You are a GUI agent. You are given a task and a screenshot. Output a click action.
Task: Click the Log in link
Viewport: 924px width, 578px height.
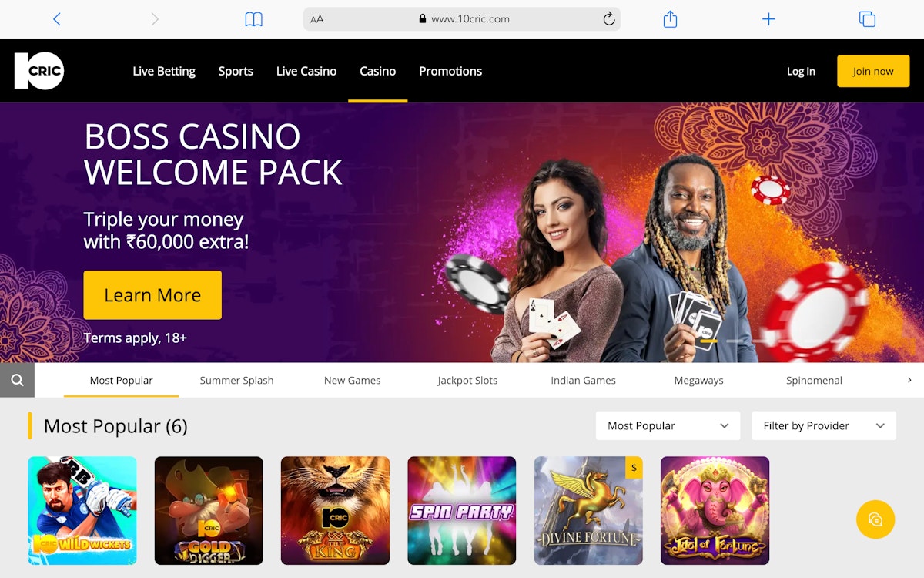coord(801,71)
